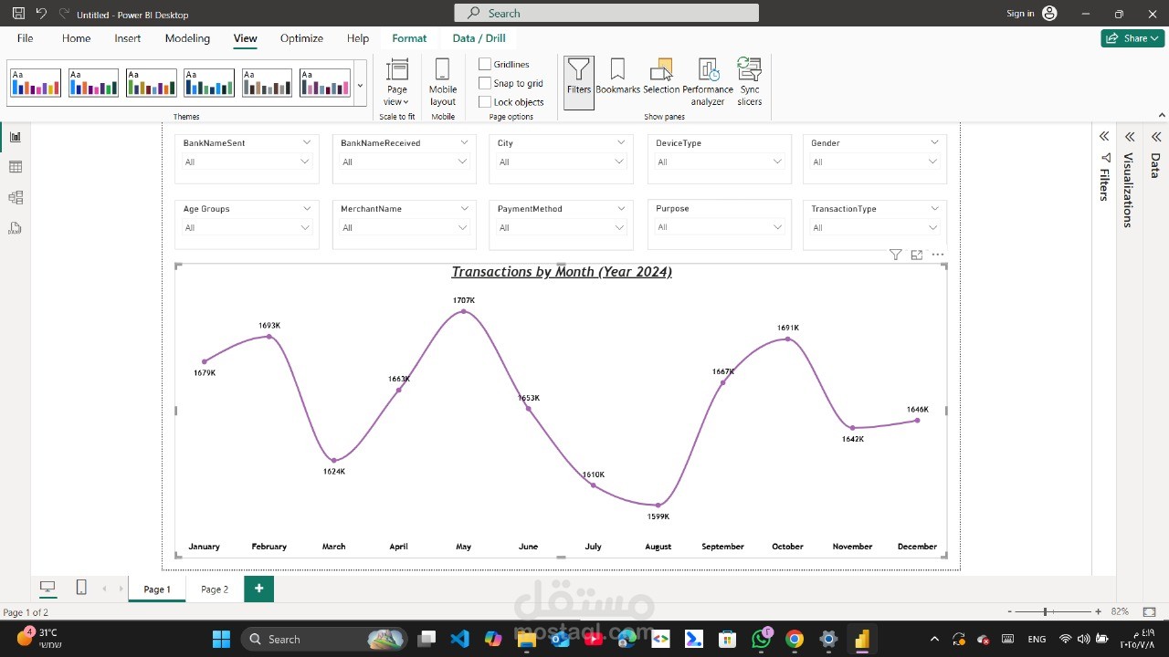This screenshot has height=657, width=1169.
Task: Switch to Mobile layout
Action: point(443,80)
